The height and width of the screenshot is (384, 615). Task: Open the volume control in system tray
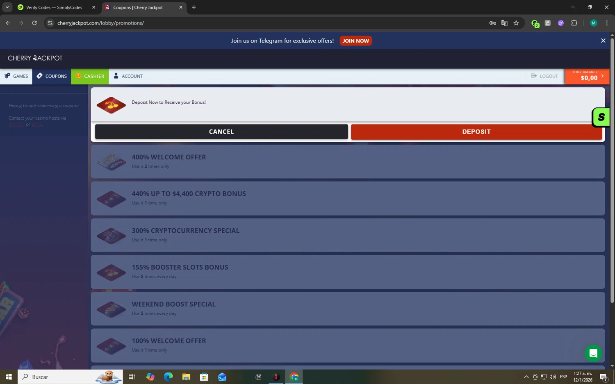tap(553, 377)
